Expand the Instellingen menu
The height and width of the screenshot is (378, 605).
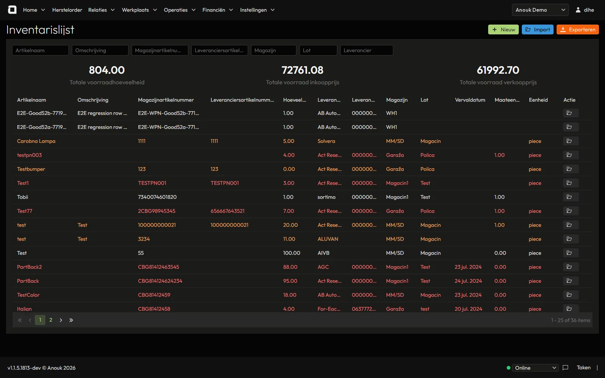tap(257, 10)
